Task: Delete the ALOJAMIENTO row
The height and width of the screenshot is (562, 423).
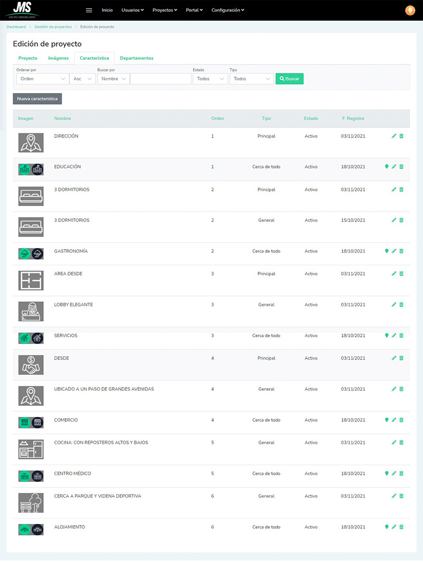Action: [401, 527]
